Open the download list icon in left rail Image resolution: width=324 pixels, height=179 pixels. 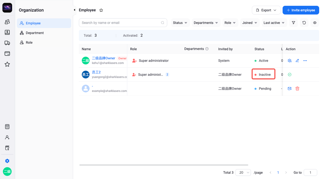tap(7, 148)
